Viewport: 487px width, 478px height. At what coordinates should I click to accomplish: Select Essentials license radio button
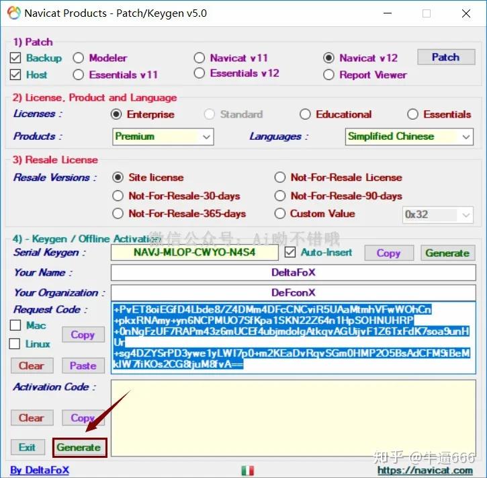coord(412,114)
